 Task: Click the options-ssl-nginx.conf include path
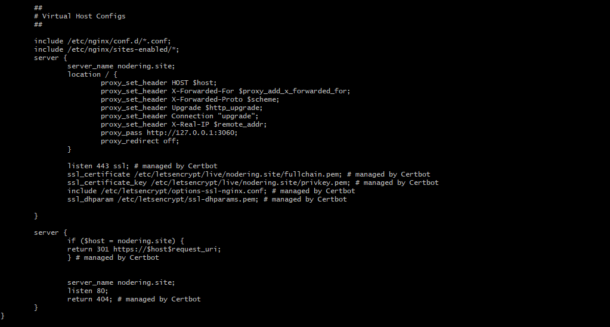(x=184, y=191)
